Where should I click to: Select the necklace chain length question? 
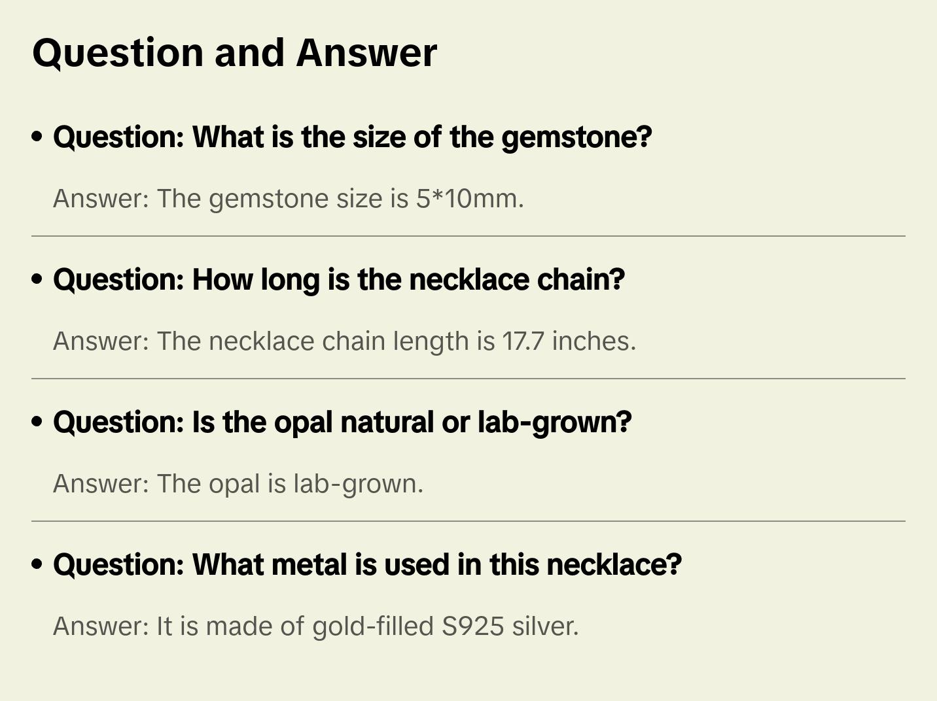click(x=338, y=280)
